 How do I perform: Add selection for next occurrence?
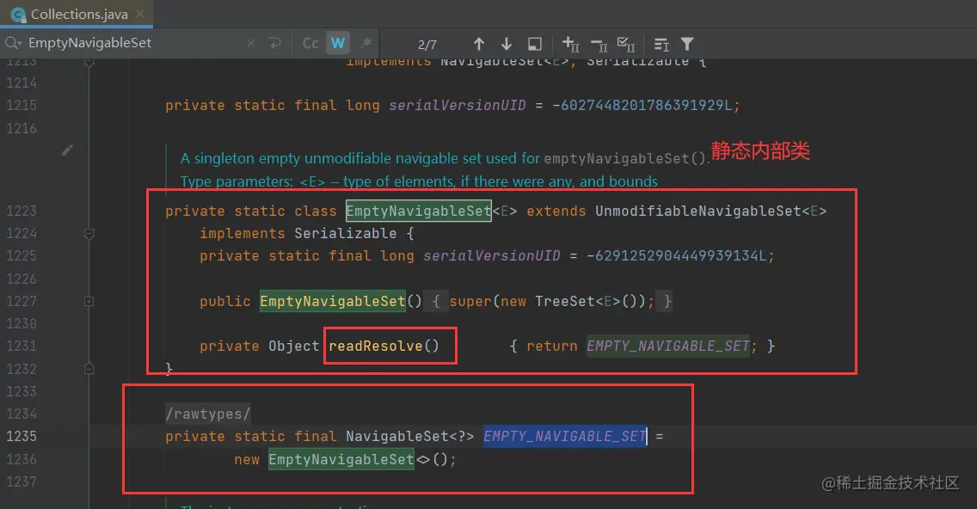571,44
